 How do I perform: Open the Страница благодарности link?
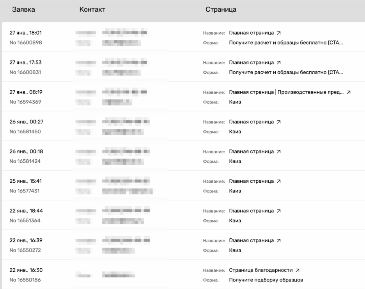[260, 270]
